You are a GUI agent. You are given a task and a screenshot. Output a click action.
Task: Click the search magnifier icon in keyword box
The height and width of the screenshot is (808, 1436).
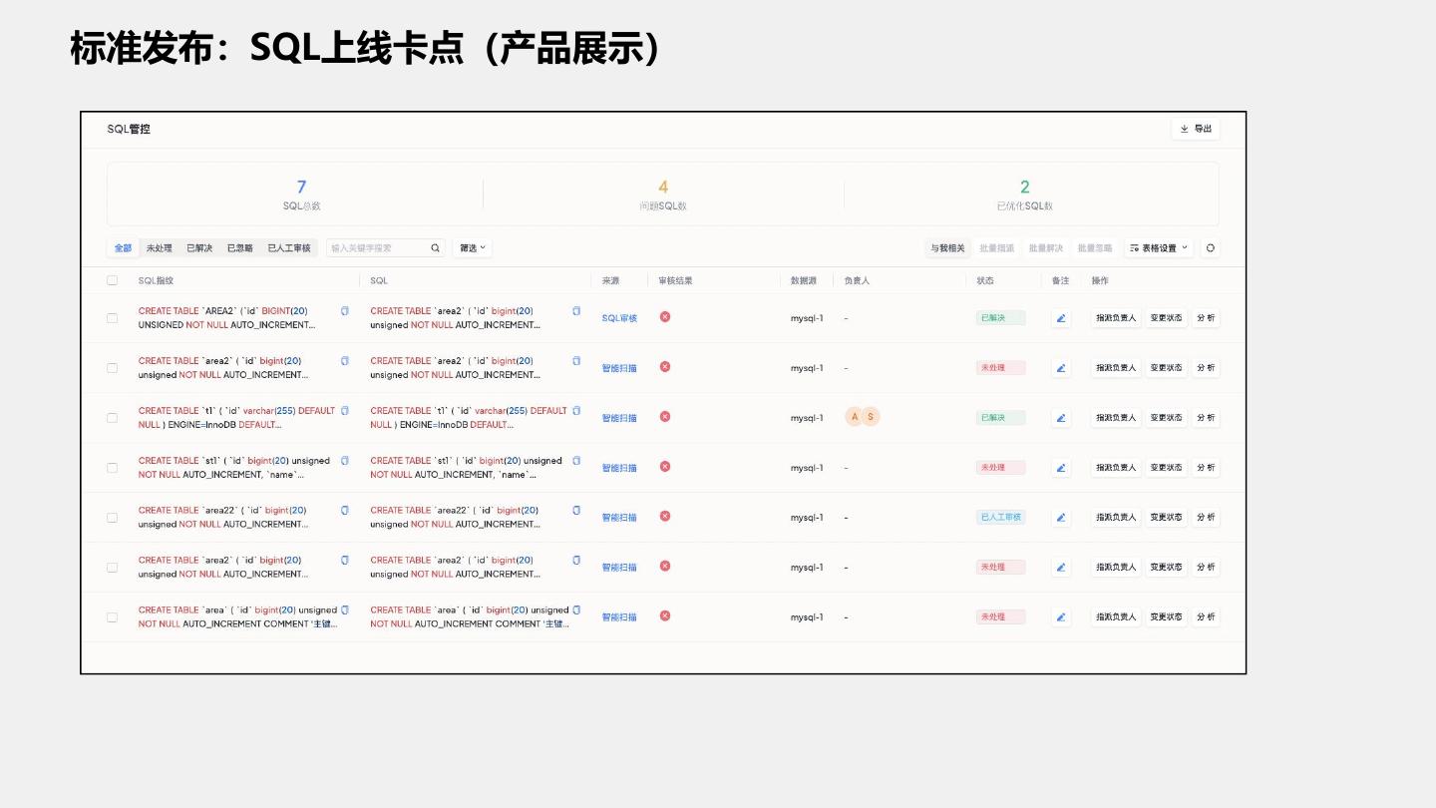point(435,248)
